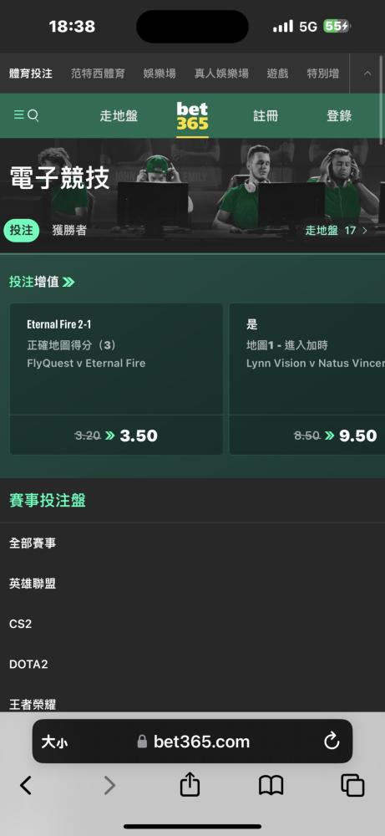Switch to the 獲勝者 tab

point(69,231)
